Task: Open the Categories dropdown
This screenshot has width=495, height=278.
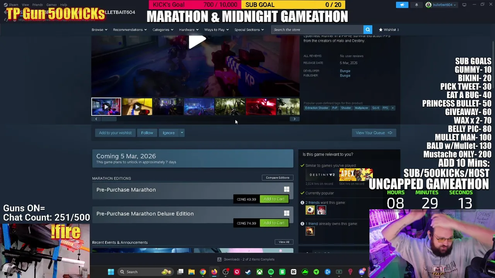Action: (x=162, y=30)
